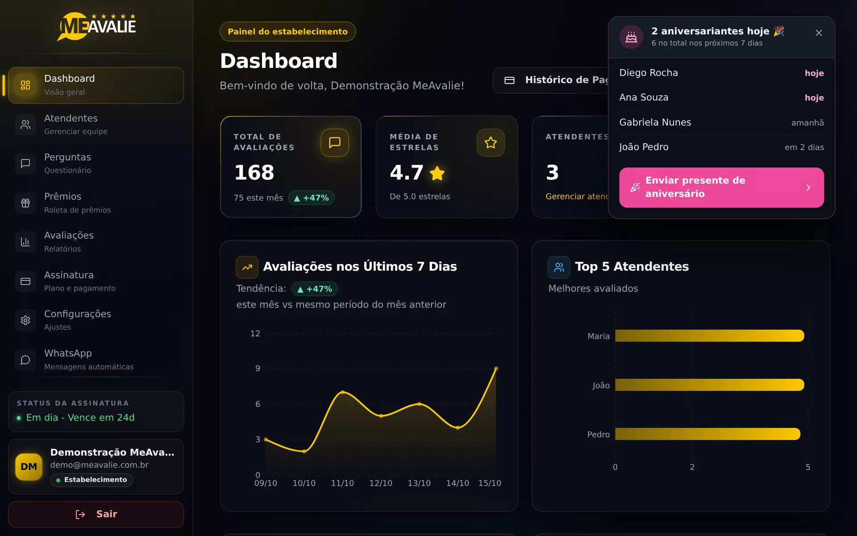The image size is (857, 536).
Task: Sign out with the Sair button
Action: (x=96, y=514)
